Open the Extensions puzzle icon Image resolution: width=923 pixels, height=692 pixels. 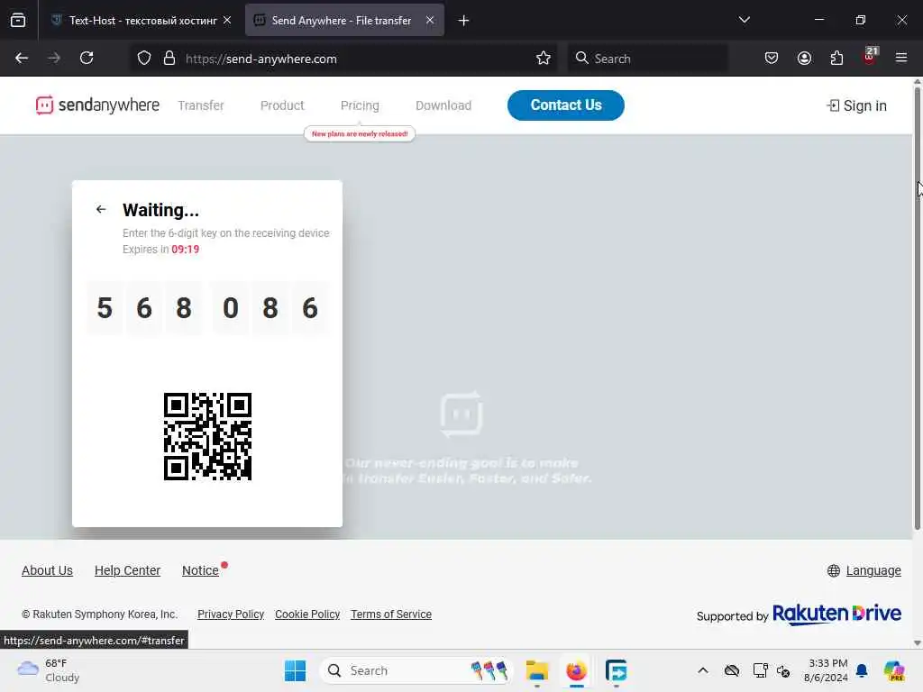(x=836, y=59)
